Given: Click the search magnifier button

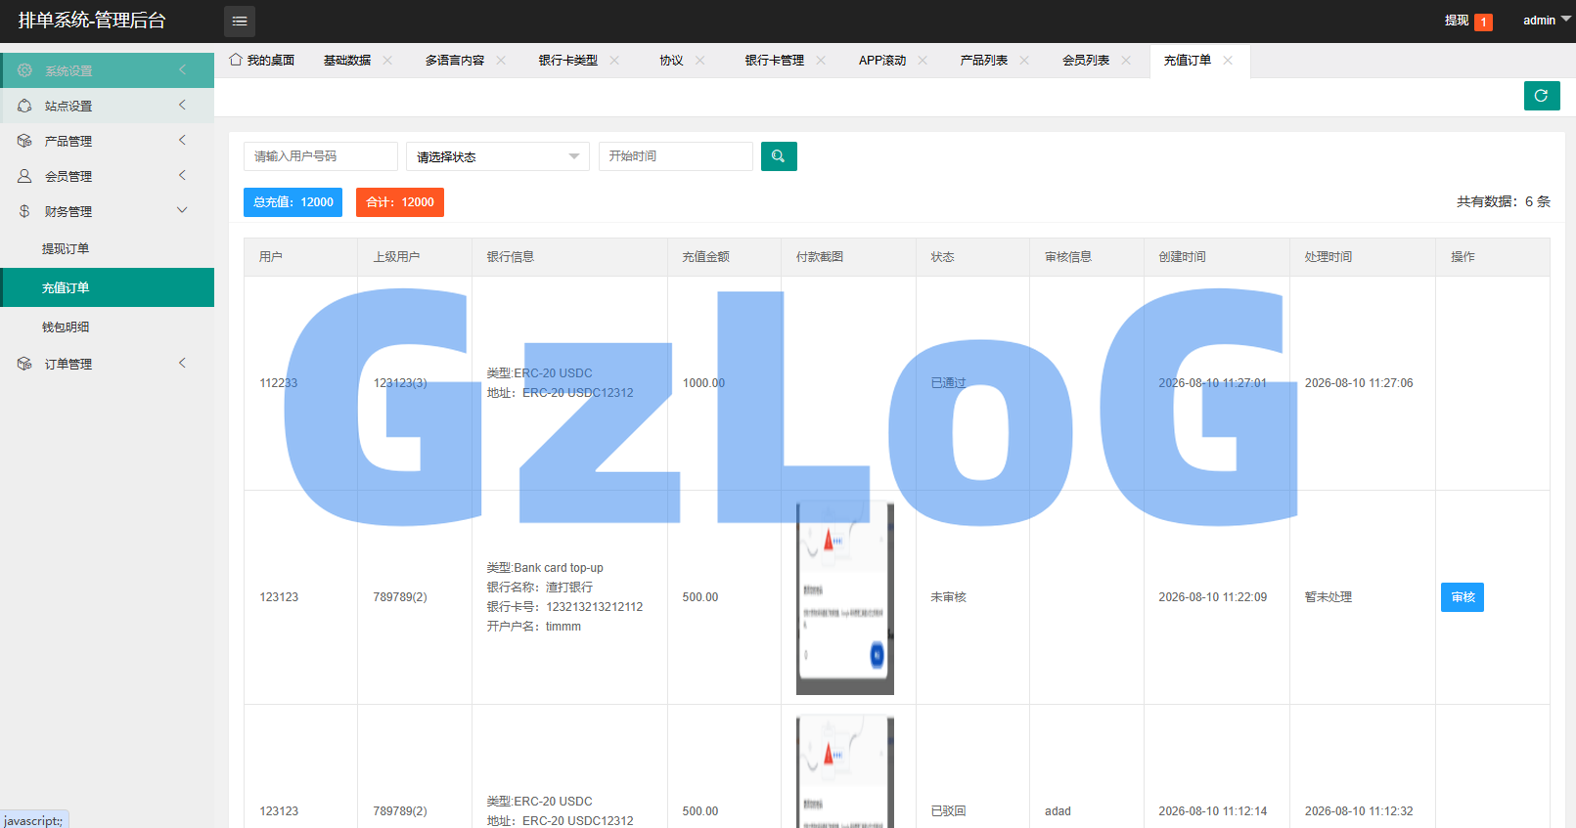Looking at the screenshot, I should 779,156.
